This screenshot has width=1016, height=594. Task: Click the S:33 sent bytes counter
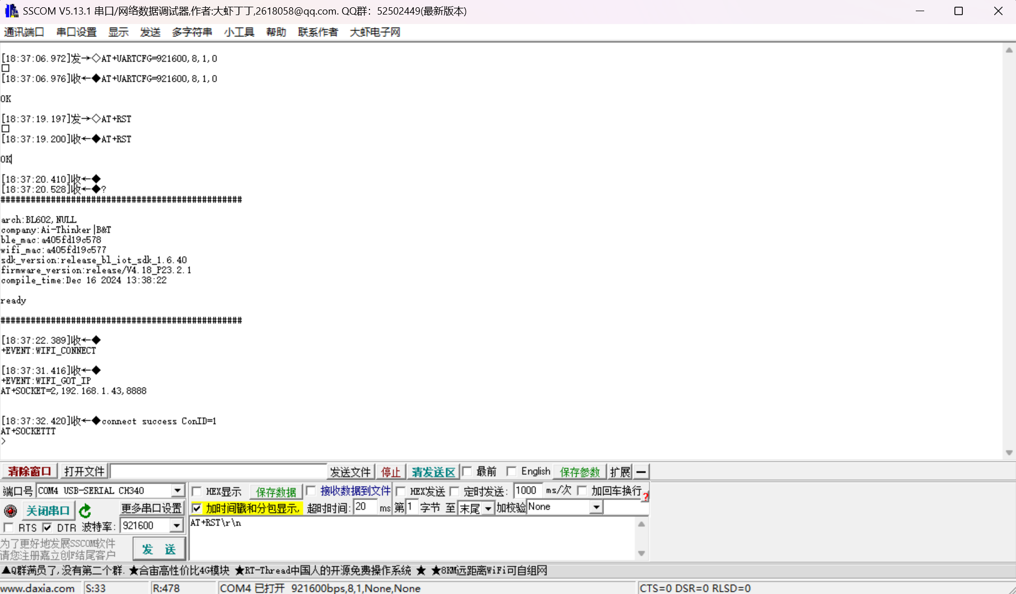point(95,588)
